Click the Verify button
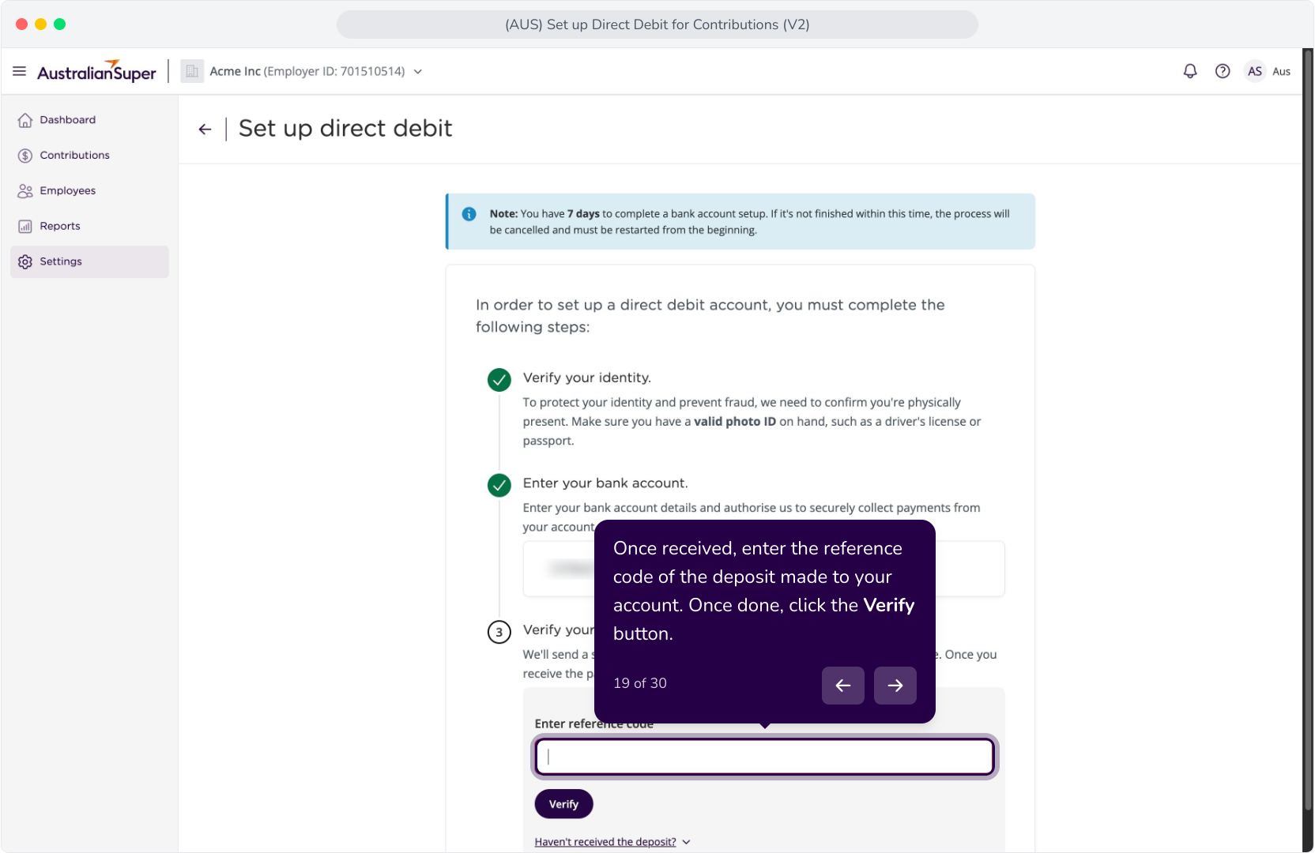This screenshot has height=853, width=1315. coord(563,804)
